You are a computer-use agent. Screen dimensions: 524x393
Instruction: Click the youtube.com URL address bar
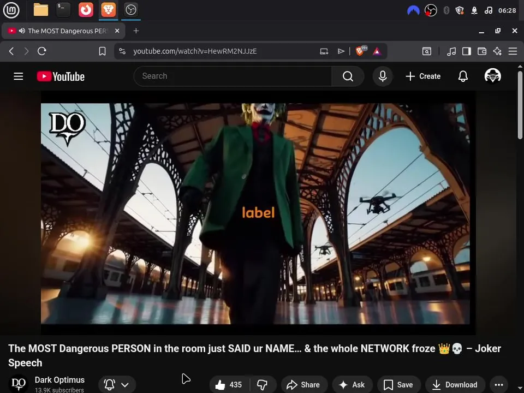[x=195, y=51]
